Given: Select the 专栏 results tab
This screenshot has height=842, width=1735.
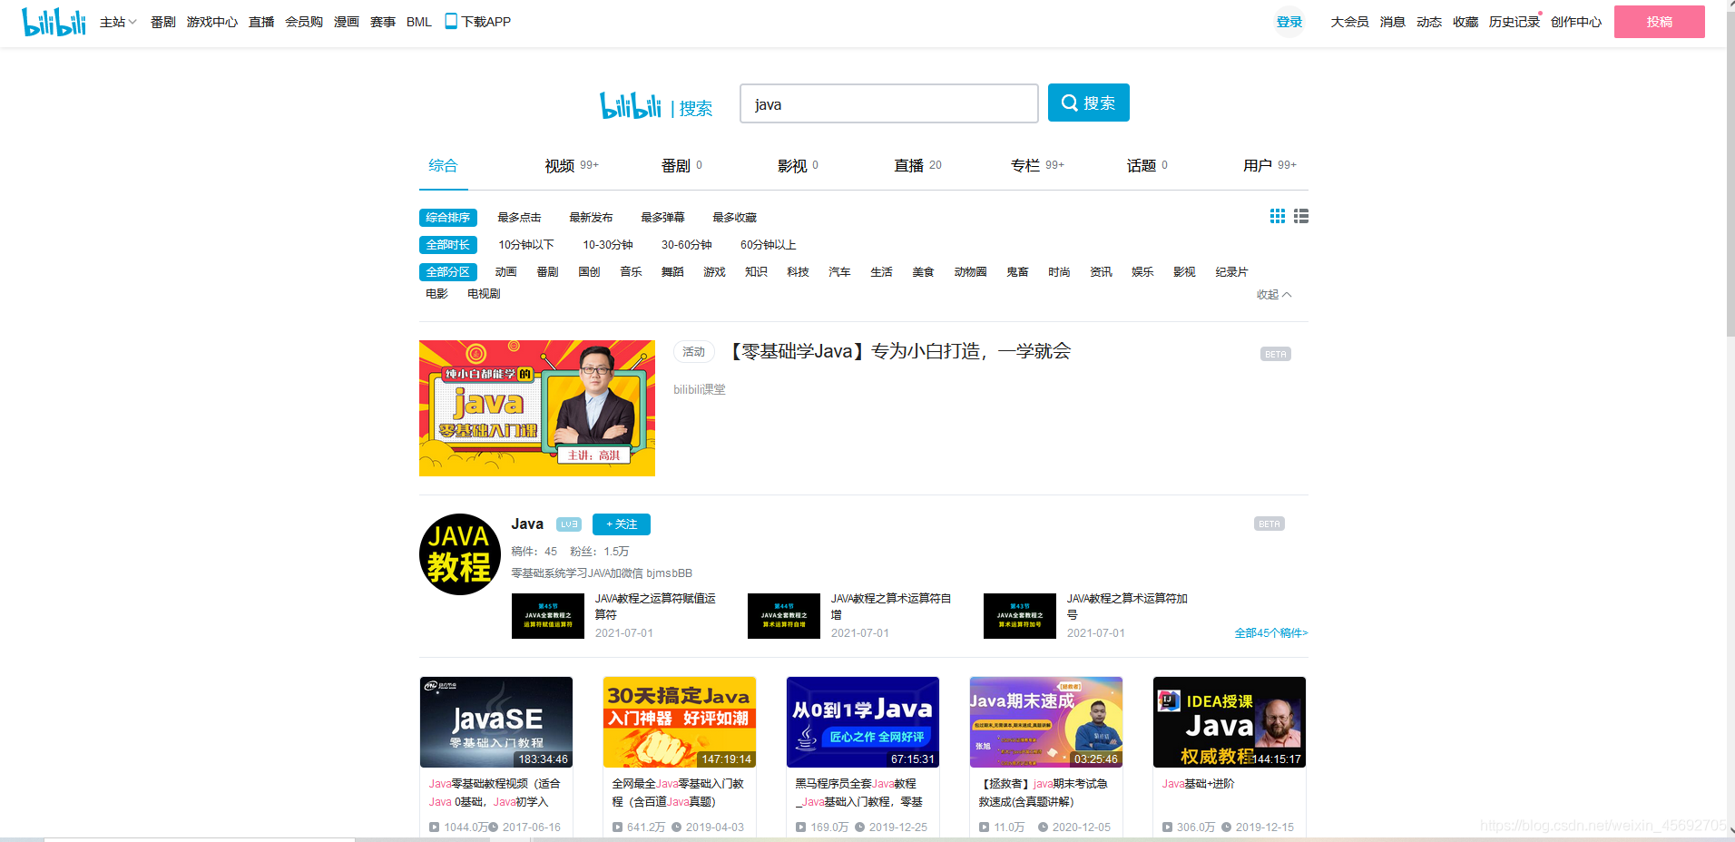Looking at the screenshot, I should pos(1037,165).
